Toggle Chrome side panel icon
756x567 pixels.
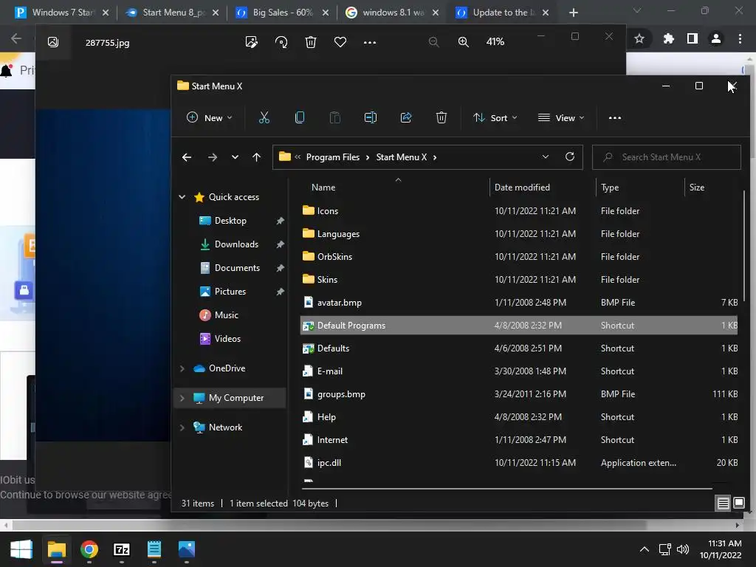[x=693, y=38]
